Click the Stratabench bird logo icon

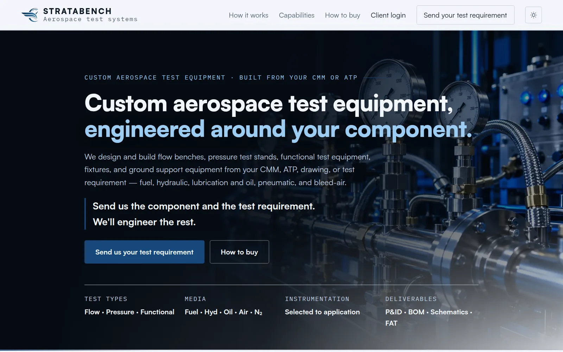pos(30,15)
